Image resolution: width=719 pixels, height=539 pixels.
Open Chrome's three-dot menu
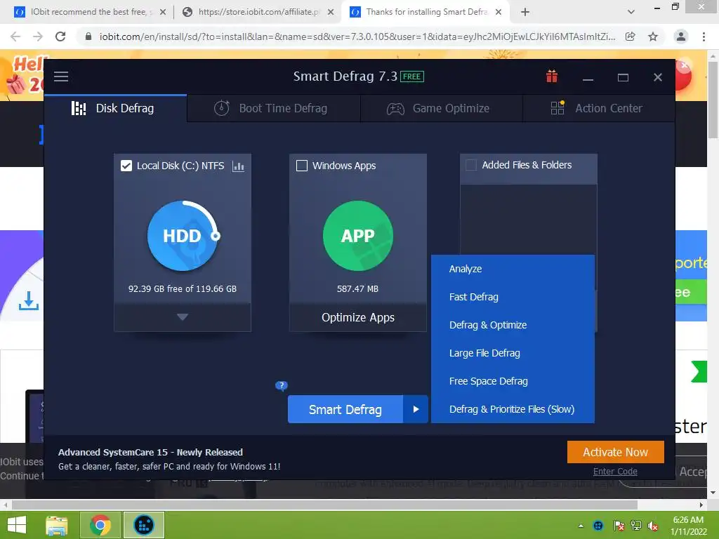pyautogui.click(x=704, y=36)
